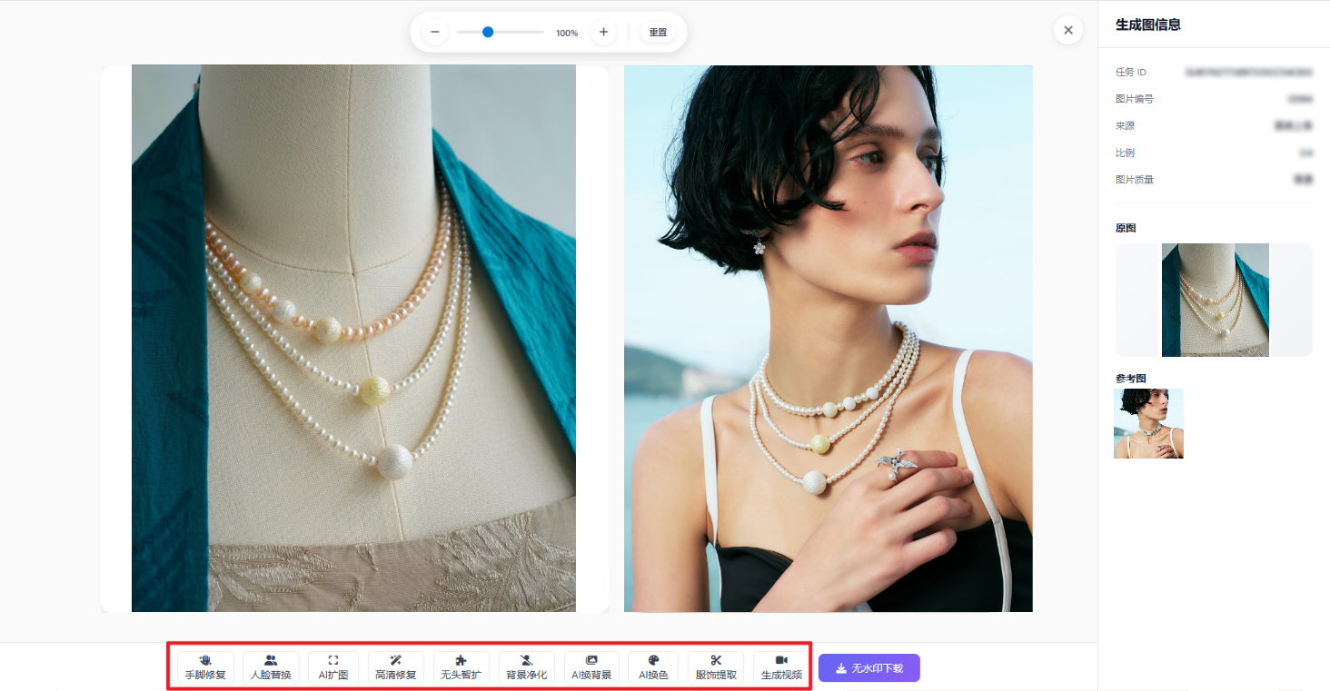Screen dimensions: 1330x691
Task: Open the AI换背景 background change tool
Action: coord(591,667)
